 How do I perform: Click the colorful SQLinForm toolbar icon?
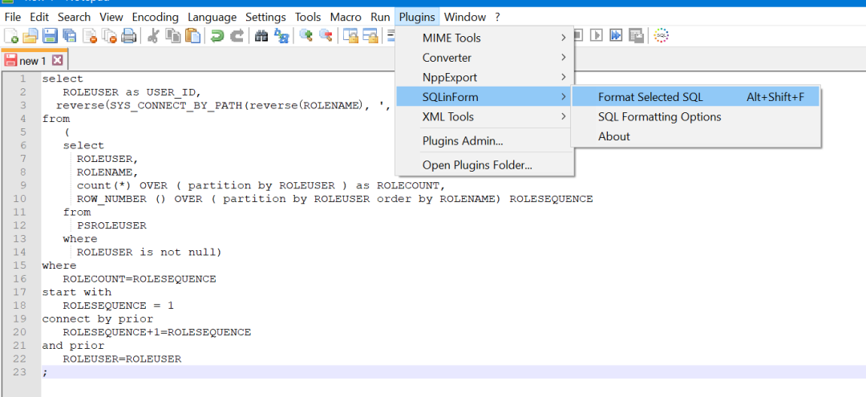coord(661,35)
